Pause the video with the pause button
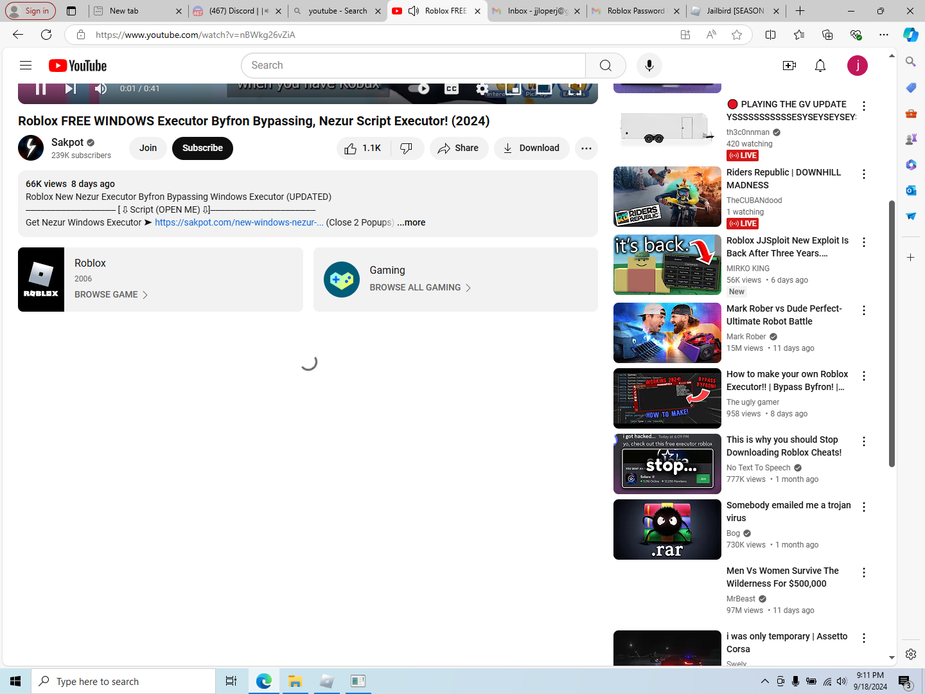Screen dimensions: 925x694 (40, 89)
